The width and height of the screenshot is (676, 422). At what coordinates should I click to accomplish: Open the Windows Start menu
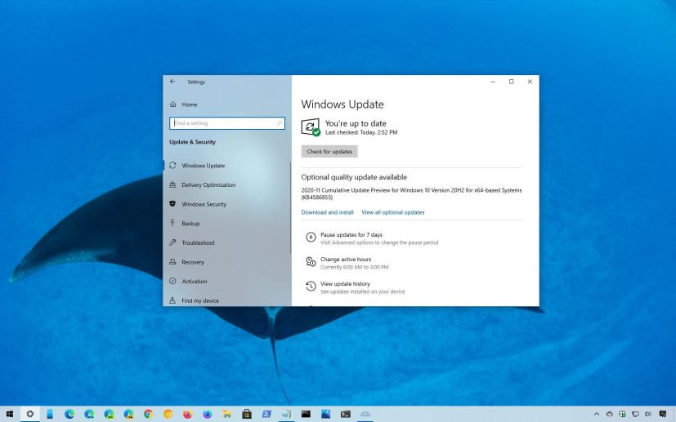tap(10, 415)
